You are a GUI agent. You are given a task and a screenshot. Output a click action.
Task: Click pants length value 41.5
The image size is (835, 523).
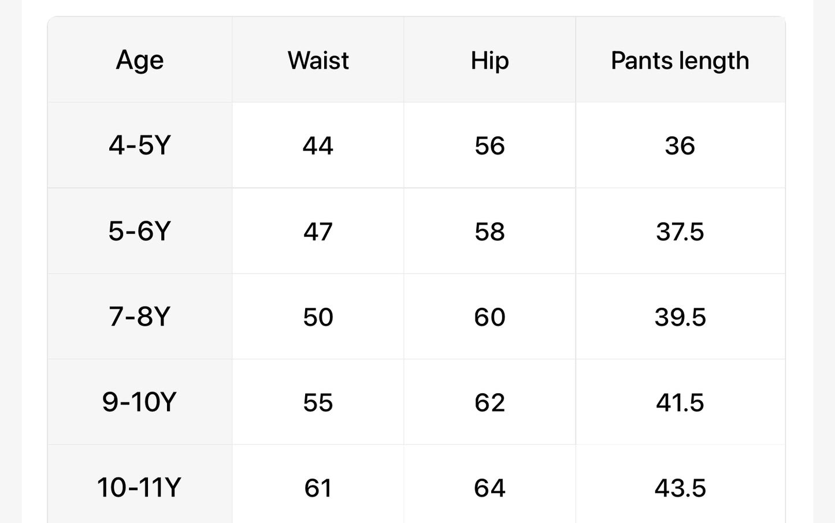tap(680, 402)
